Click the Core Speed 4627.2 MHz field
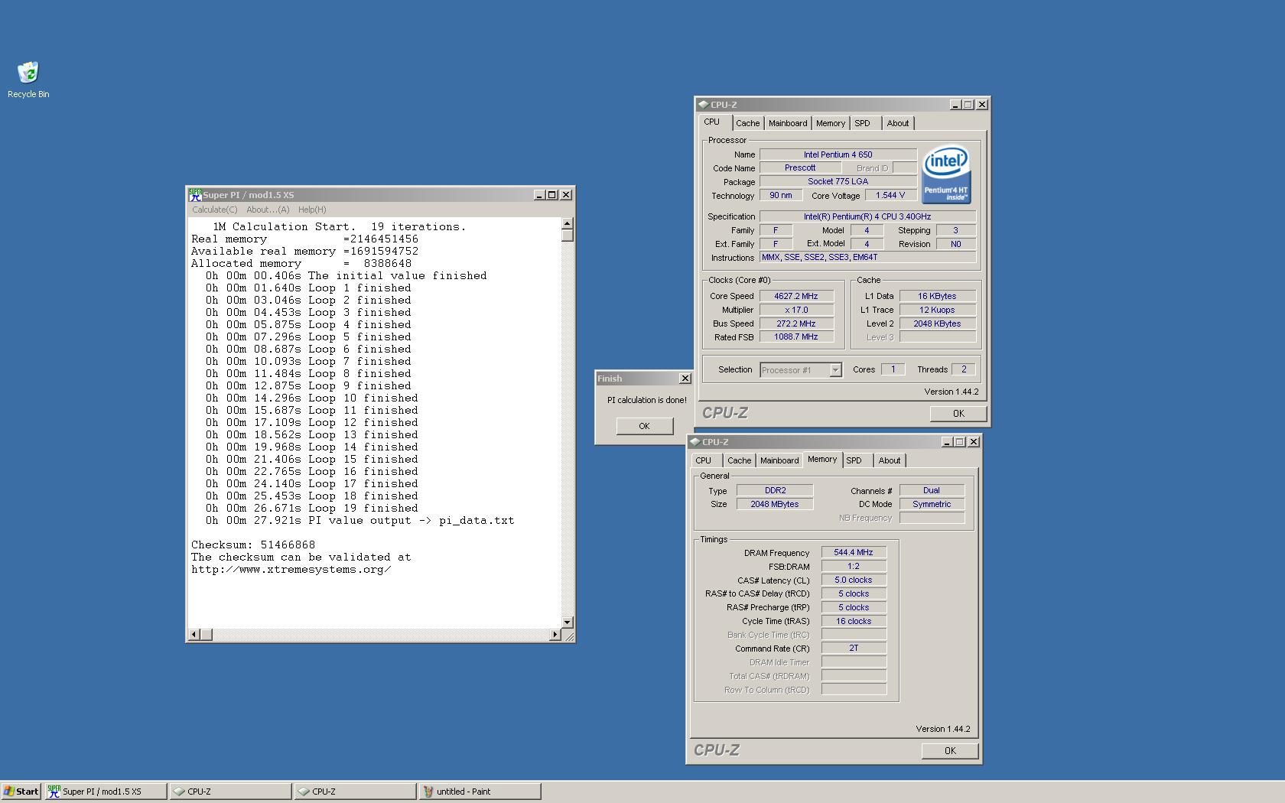This screenshot has height=803, width=1285. coord(796,296)
